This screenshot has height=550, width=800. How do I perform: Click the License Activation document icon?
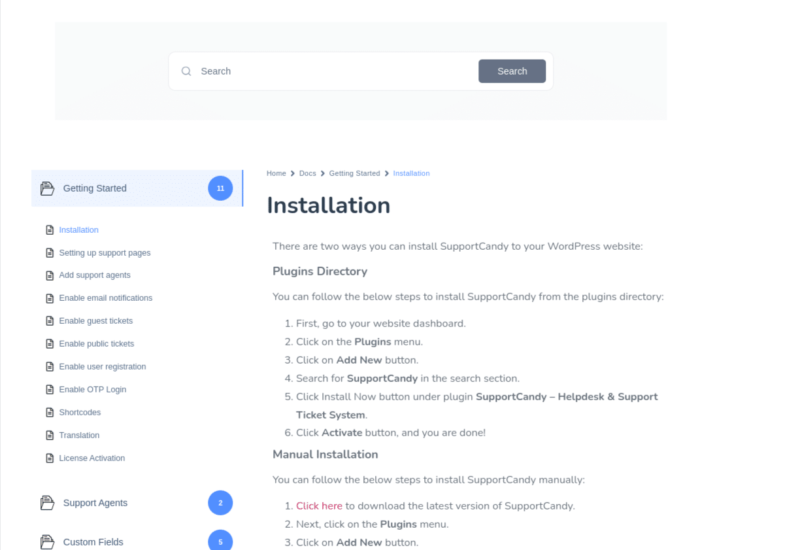[x=50, y=458]
